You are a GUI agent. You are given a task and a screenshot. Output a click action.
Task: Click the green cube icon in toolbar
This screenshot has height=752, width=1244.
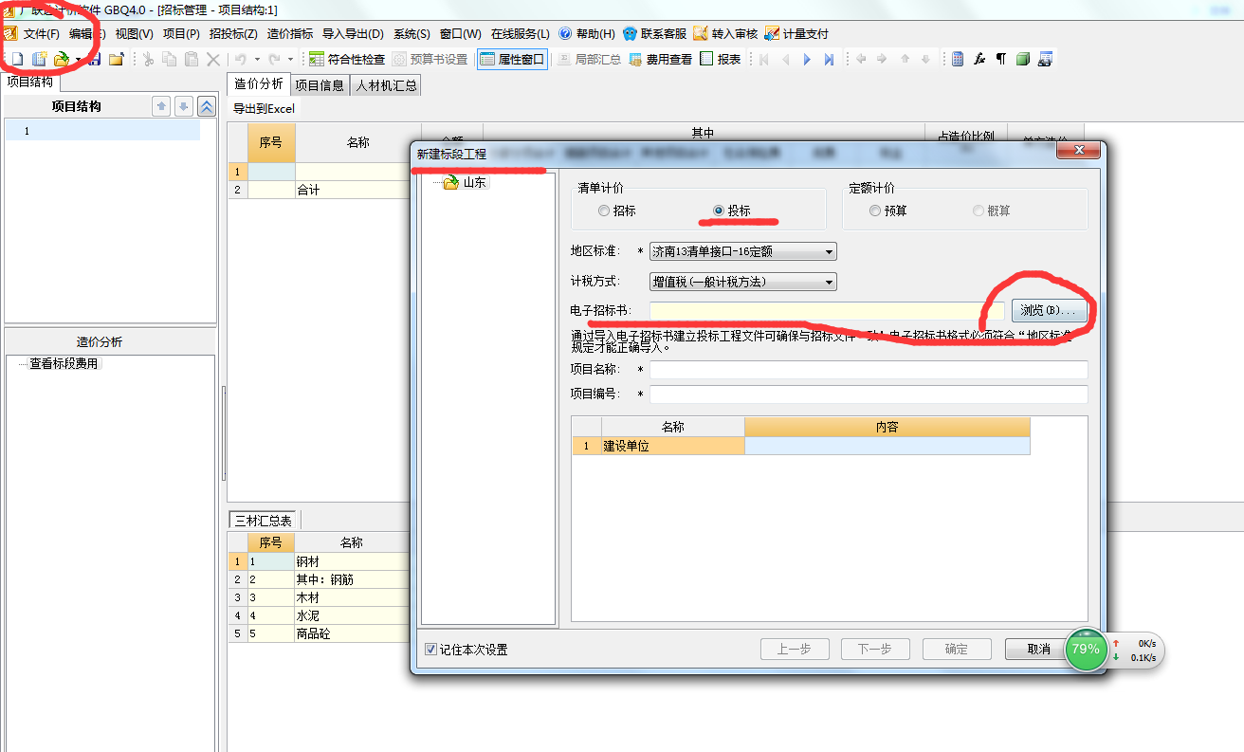coord(1023,60)
